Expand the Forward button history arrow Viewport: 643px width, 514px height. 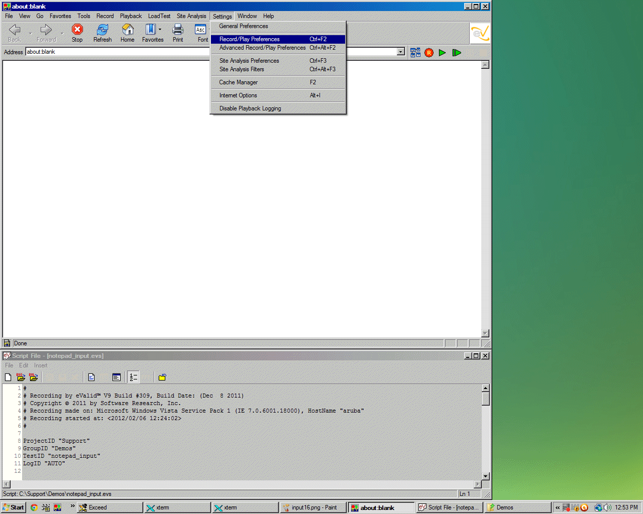point(62,33)
